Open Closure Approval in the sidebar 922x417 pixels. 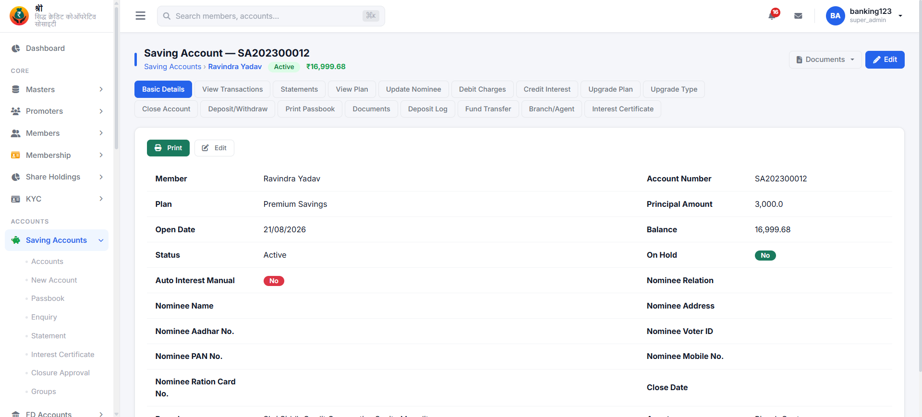point(61,373)
